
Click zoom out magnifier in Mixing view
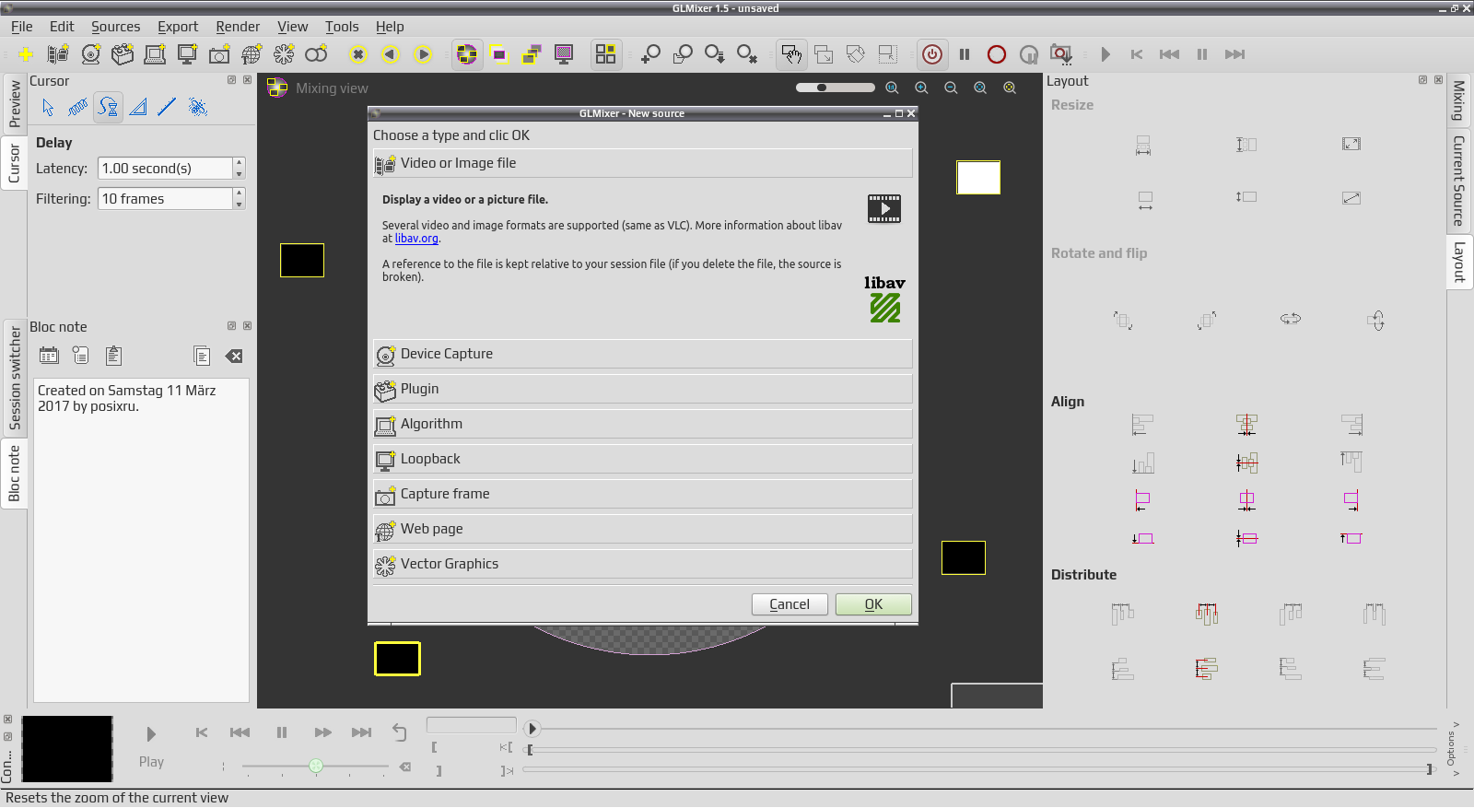point(951,88)
